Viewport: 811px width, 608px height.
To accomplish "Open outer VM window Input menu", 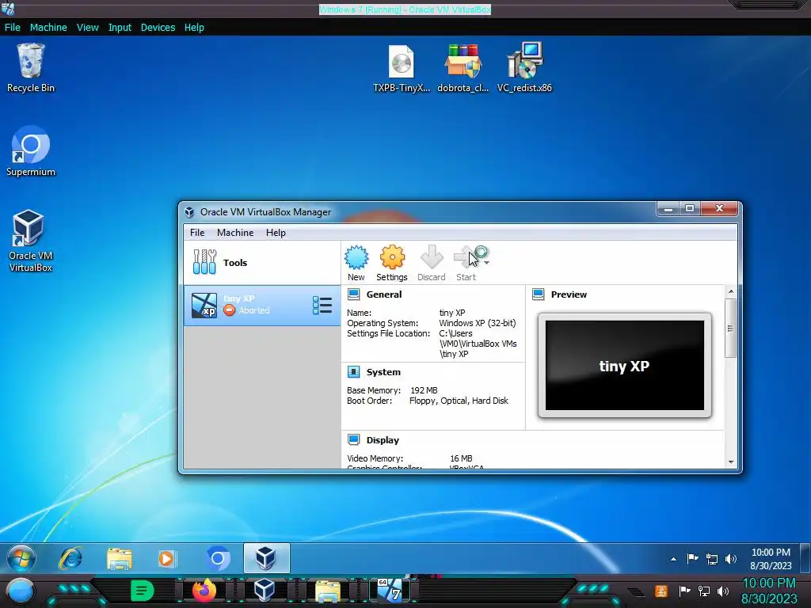I will pos(120,28).
